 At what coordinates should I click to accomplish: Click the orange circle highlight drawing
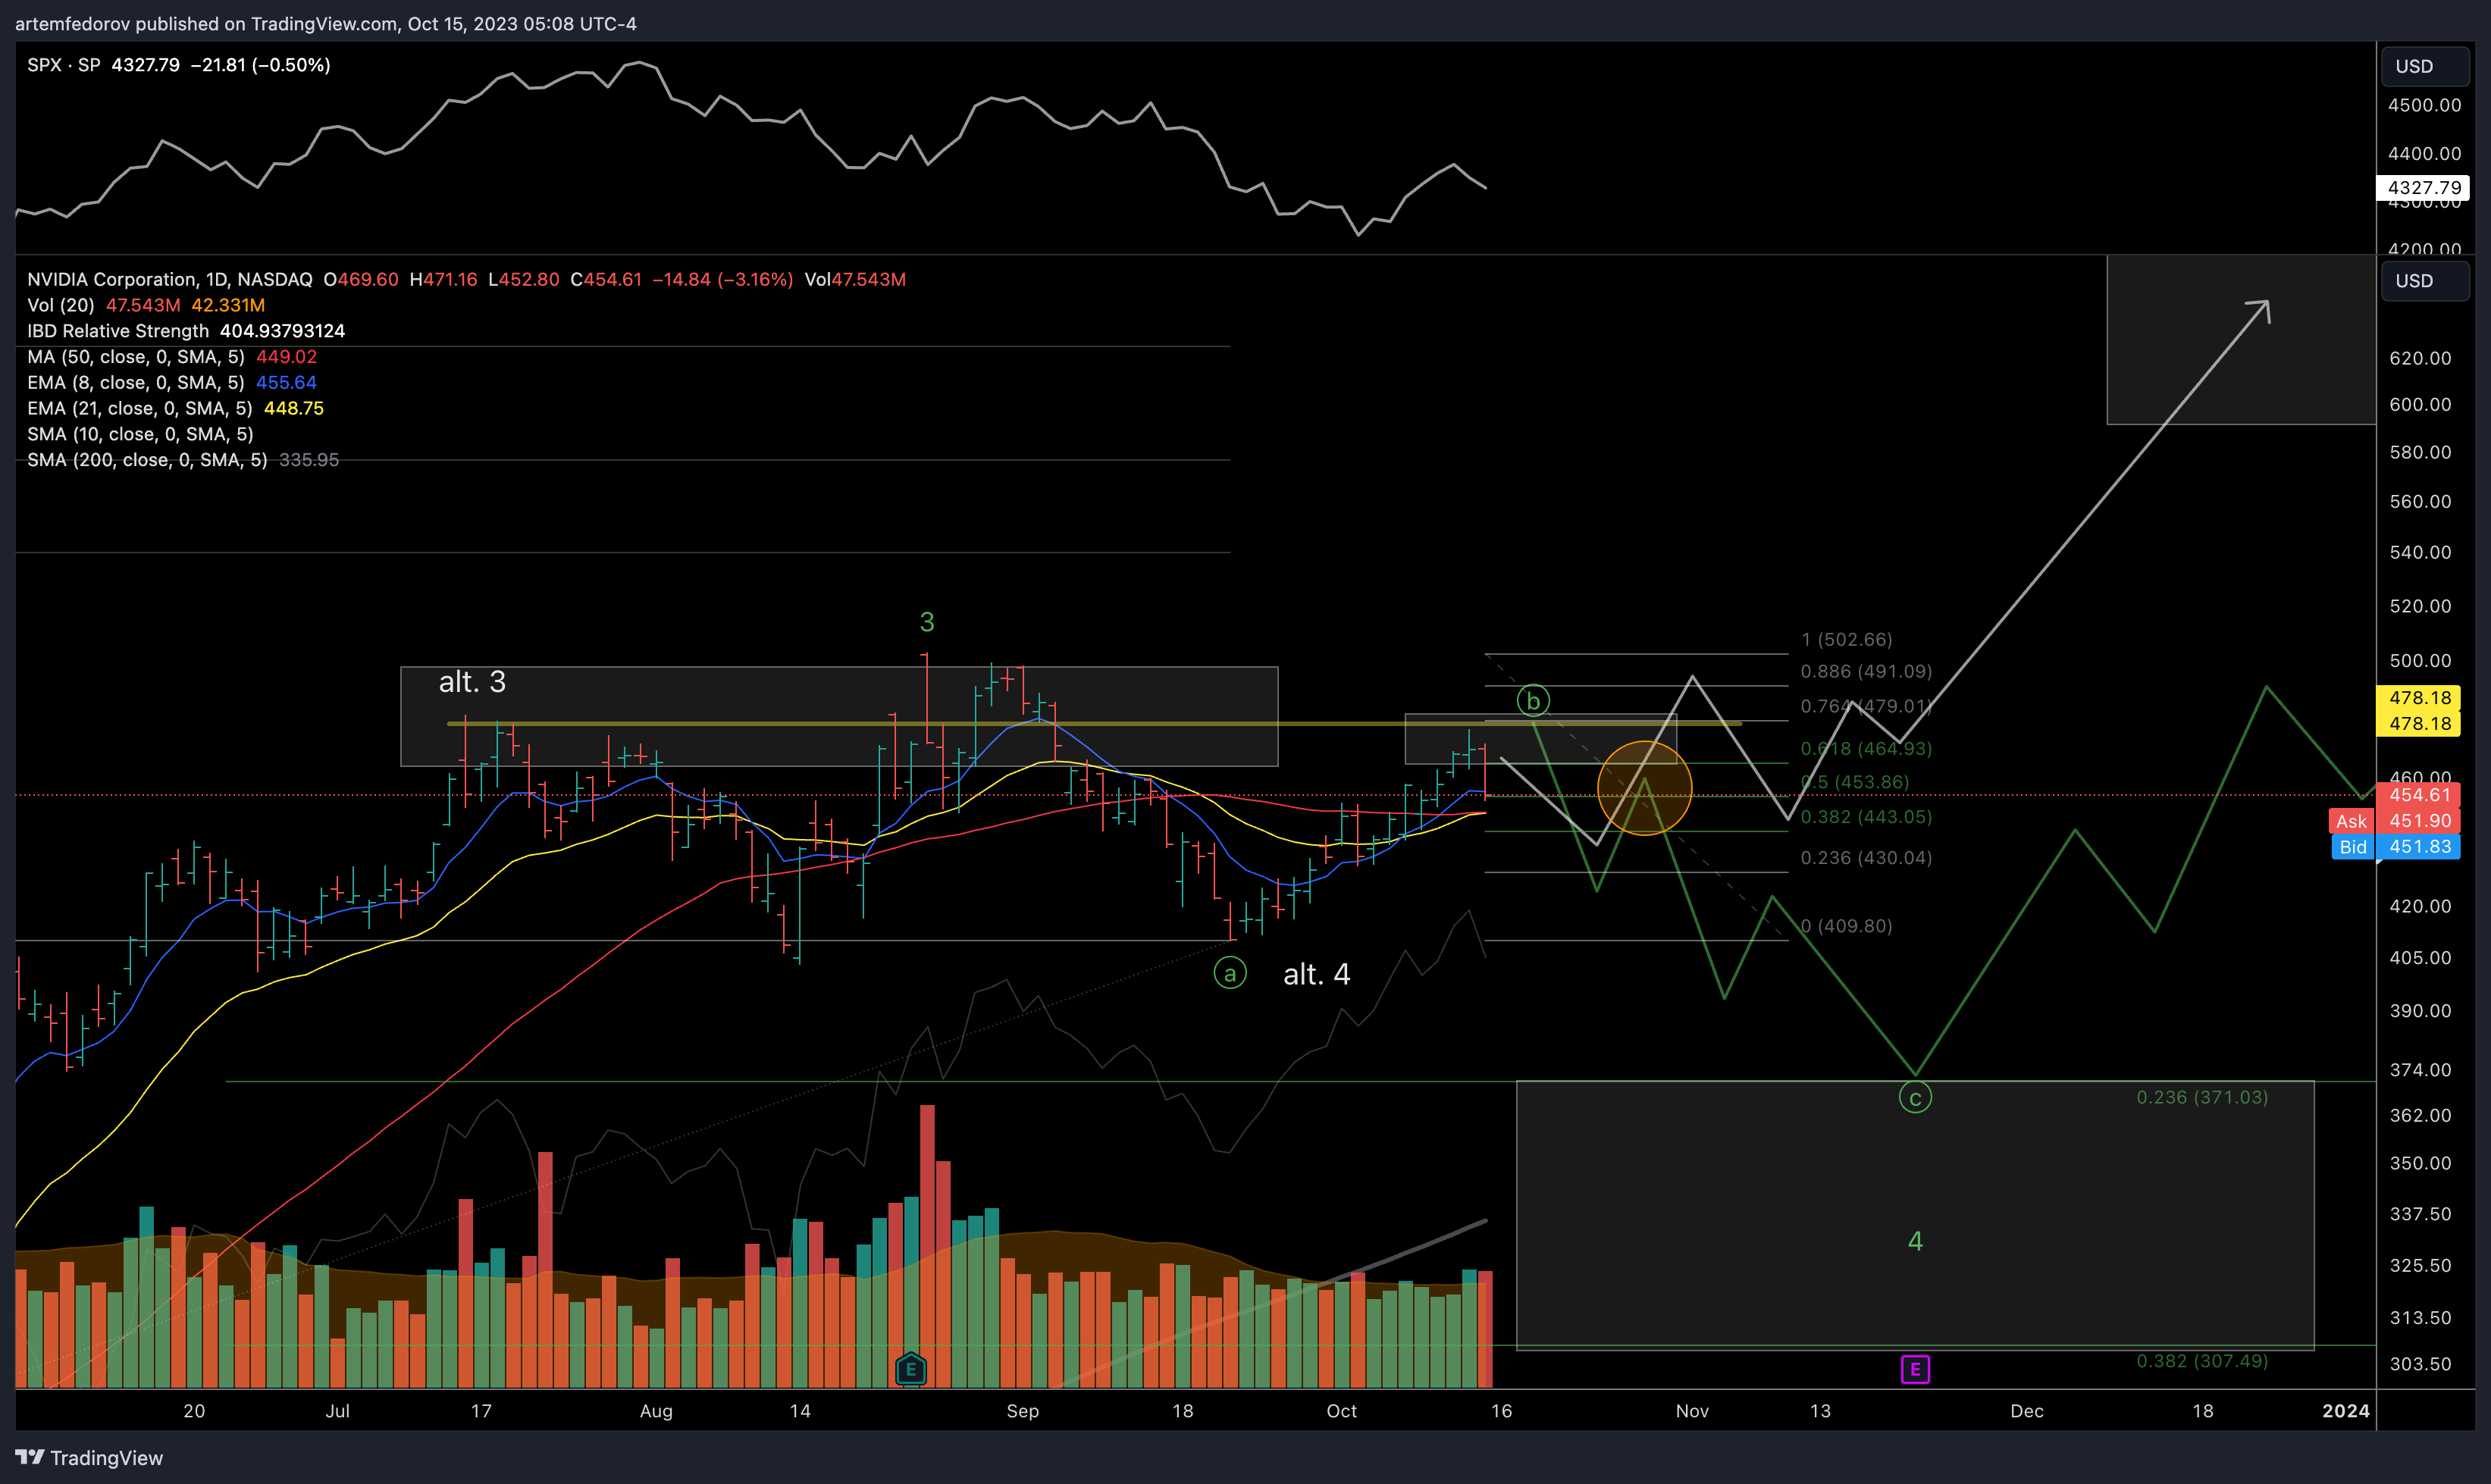coord(1644,788)
